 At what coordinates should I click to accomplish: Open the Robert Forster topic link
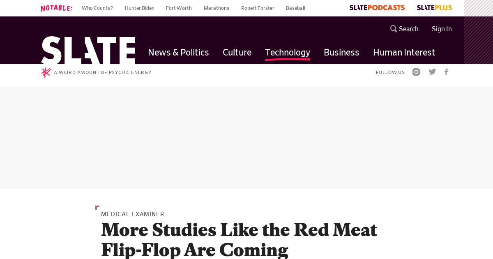258,8
